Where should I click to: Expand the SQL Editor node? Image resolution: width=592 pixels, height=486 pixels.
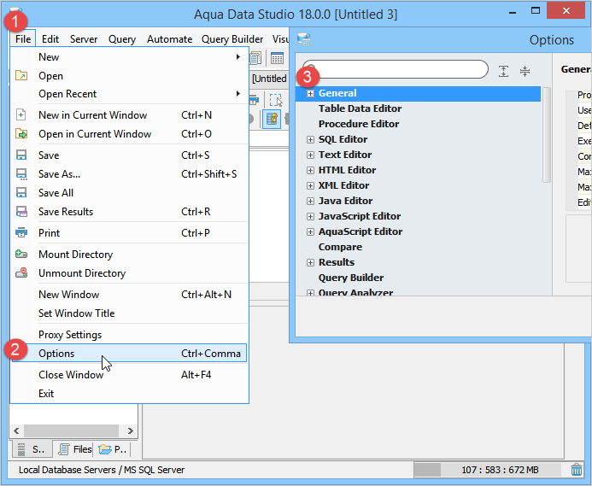(310, 140)
